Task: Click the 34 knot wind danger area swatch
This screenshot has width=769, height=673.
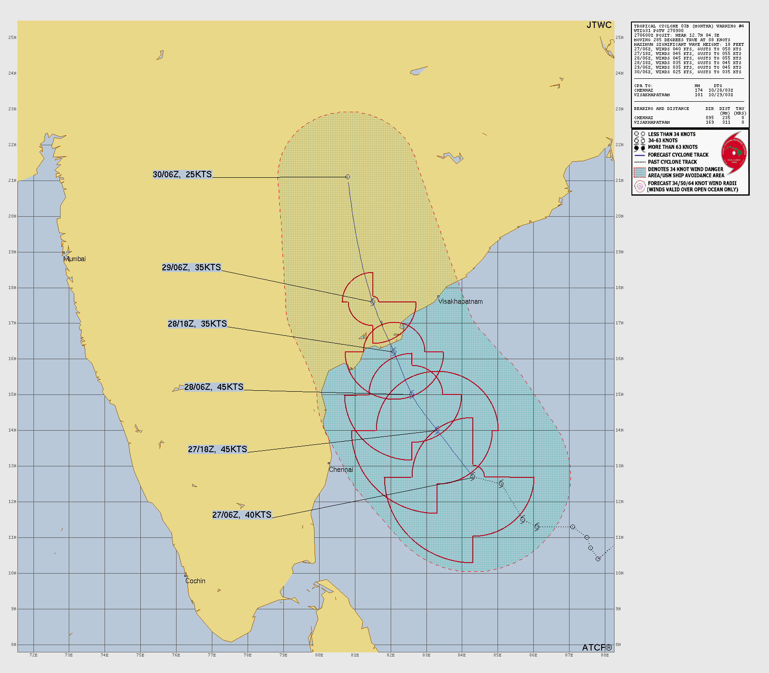Action: pos(640,172)
